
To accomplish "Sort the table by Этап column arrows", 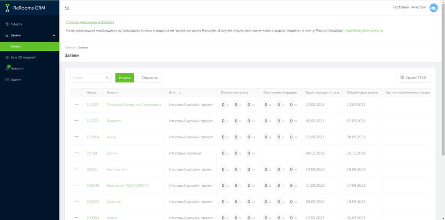I will 179,93.
